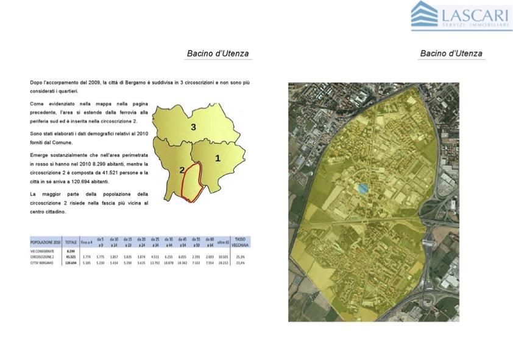Click the CIRCOSCRIZIONE 2 row label
This screenshot has height=362, width=513.
[x=43, y=257]
